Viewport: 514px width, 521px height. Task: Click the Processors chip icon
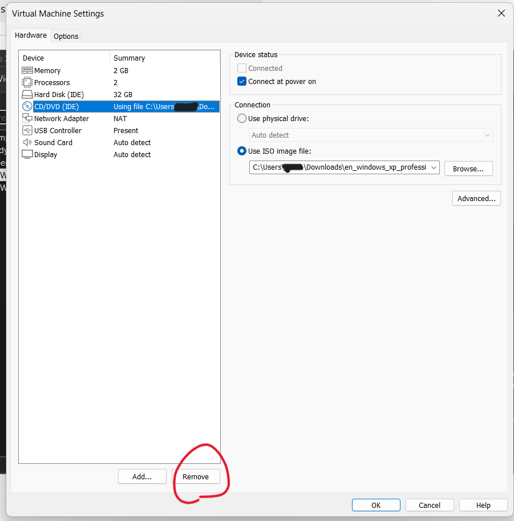click(x=27, y=82)
